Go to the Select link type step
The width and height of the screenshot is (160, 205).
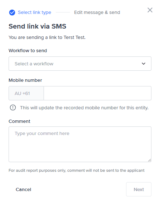click(35, 12)
